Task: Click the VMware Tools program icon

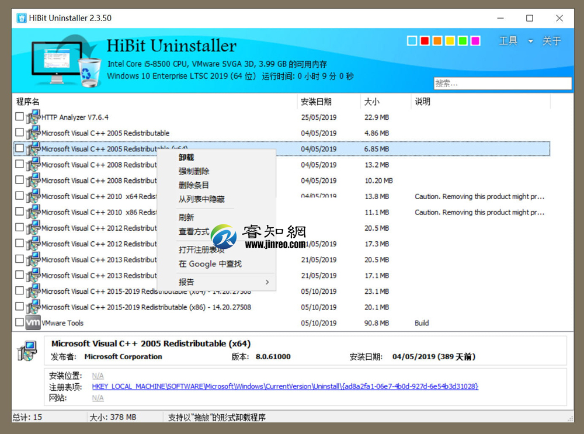Action: [x=33, y=322]
